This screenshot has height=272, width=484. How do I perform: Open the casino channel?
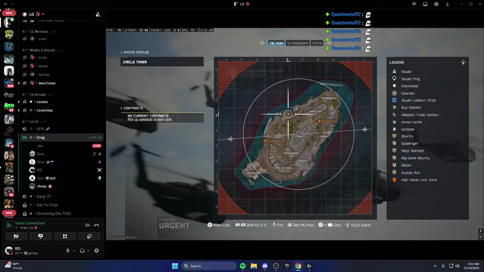point(62,102)
